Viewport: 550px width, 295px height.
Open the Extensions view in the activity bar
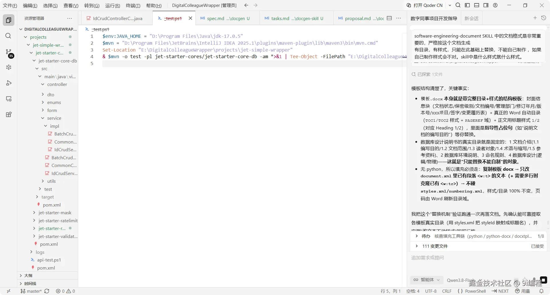point(9,115)
